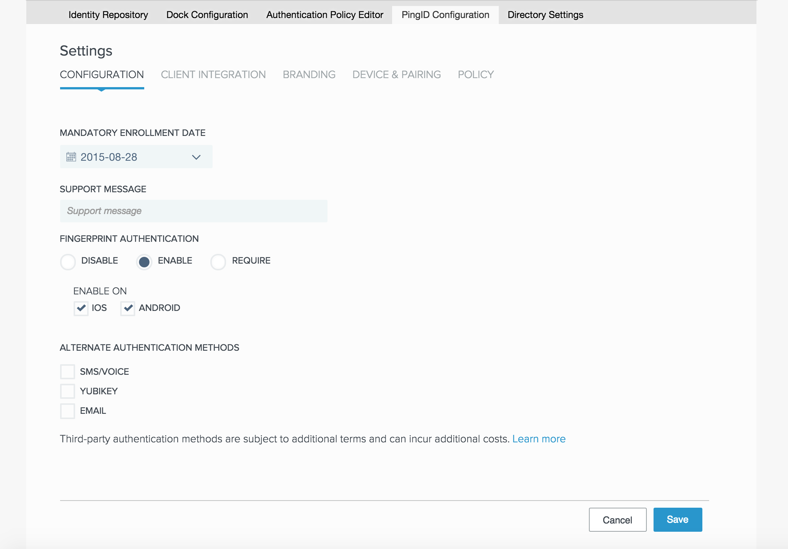Screen dimensions: 788x549
Task: Click the calendar icon in date field
Action: click(x=71, y=157)
